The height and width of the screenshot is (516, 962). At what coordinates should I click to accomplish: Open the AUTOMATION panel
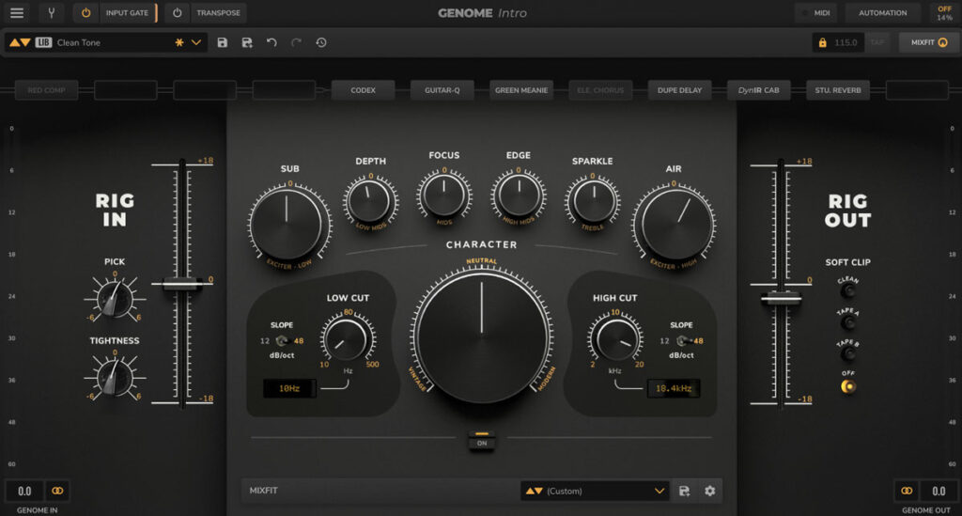tap(882, 12)
